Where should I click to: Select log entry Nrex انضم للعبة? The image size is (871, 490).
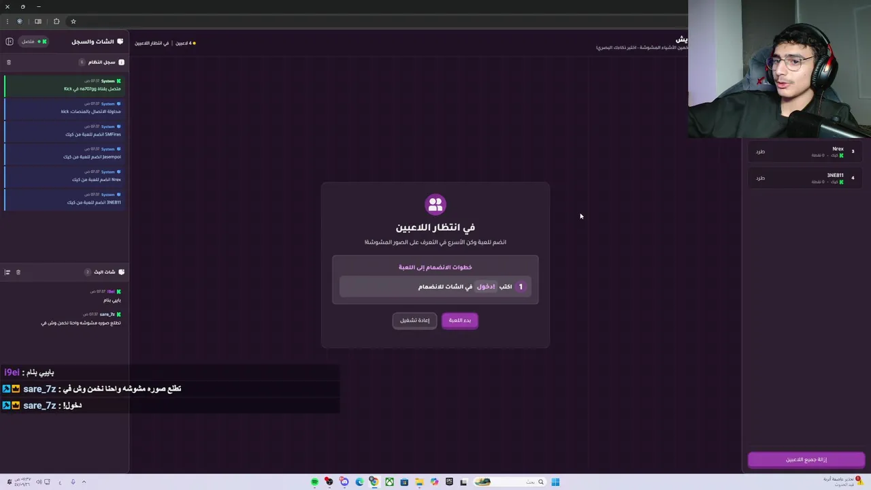pyautogui.click(x=64, y=176)
